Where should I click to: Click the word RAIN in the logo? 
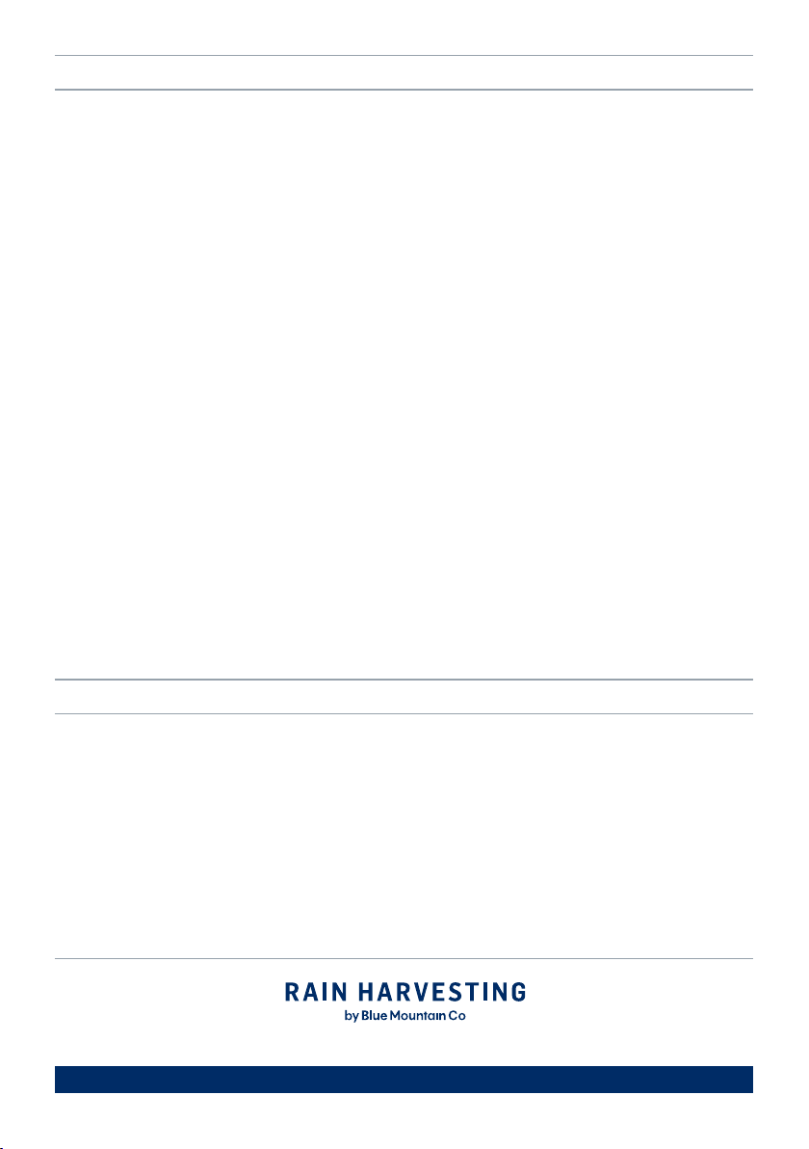pyautogui.click(x=316, y=992)
